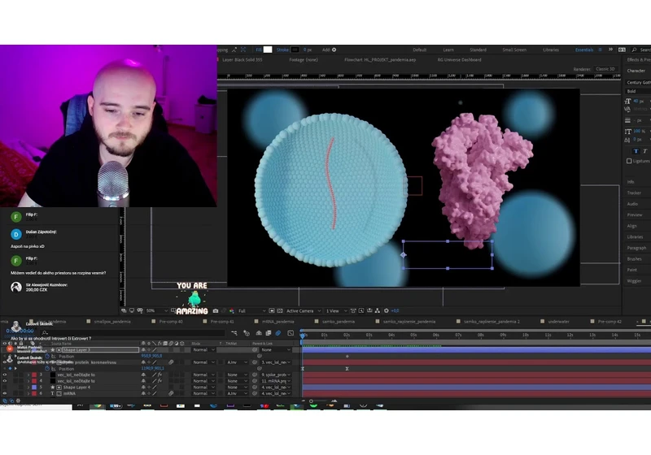Switch to the Pre-comp 41 timeline tab
The height and width of the screenshot is (455, 651).
pos(222,321)
